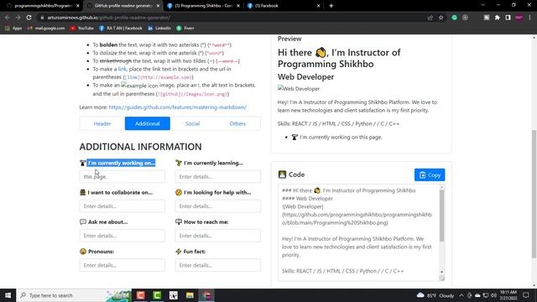Click the Chrome profile avatar icon
This screenshot has height=302, width=537.
point(519,18)
